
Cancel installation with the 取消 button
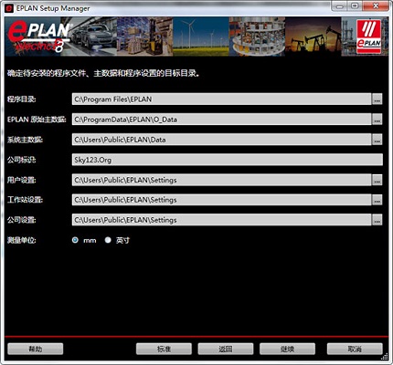click(x=355, y=349)
